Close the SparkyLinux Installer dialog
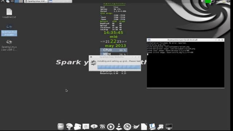Viewport: 233px width, 131px height. [139, 57]
